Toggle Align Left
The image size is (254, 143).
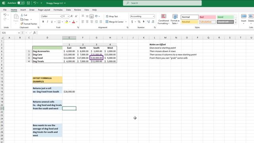[x=83, y=21]
